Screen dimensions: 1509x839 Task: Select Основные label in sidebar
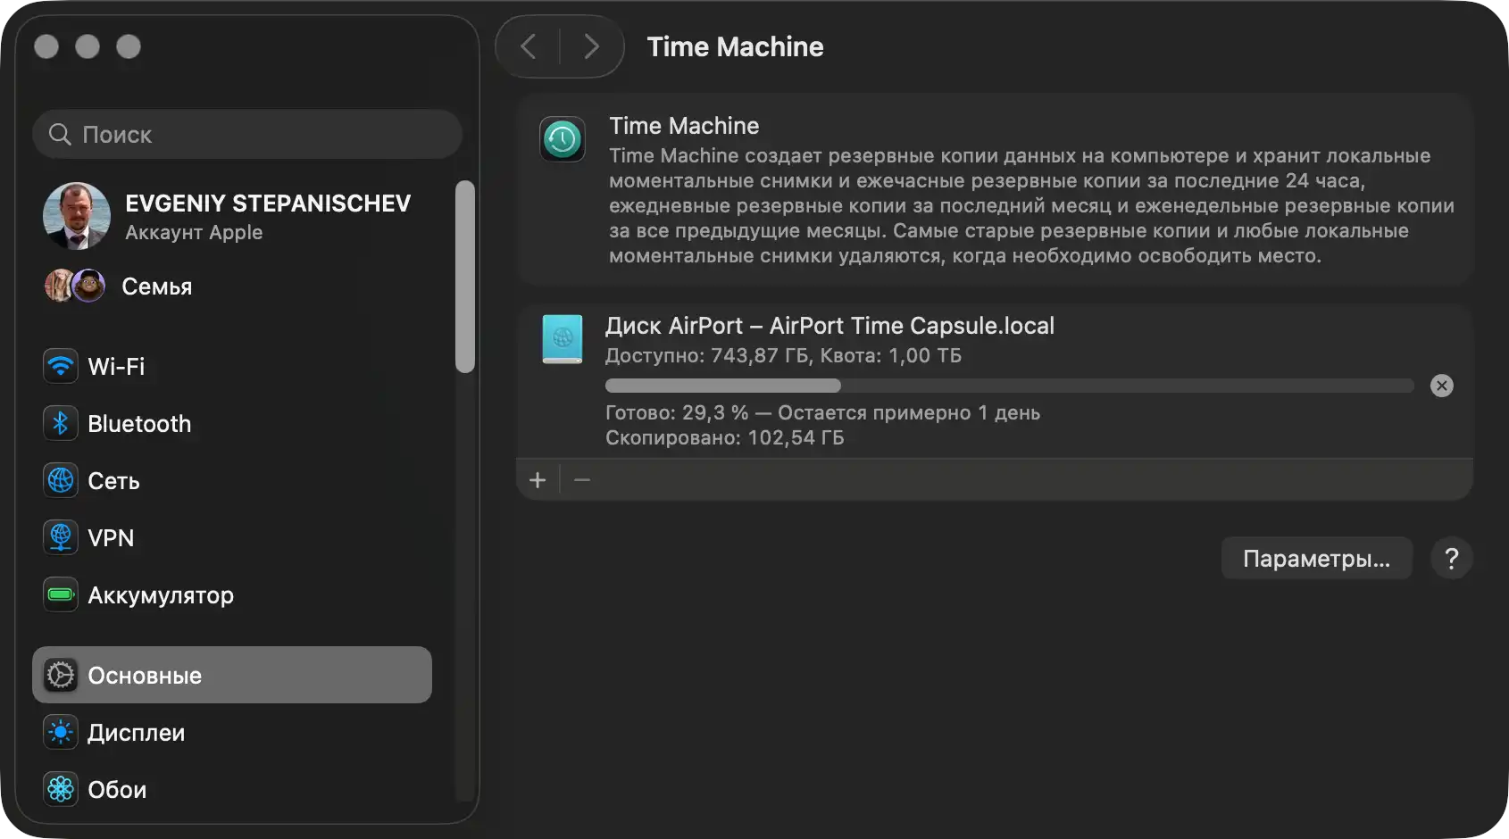[145, 675]
